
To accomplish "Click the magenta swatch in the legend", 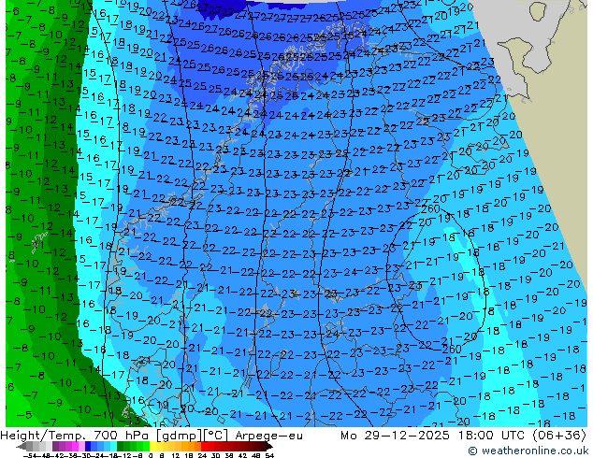I will point(75,447).
